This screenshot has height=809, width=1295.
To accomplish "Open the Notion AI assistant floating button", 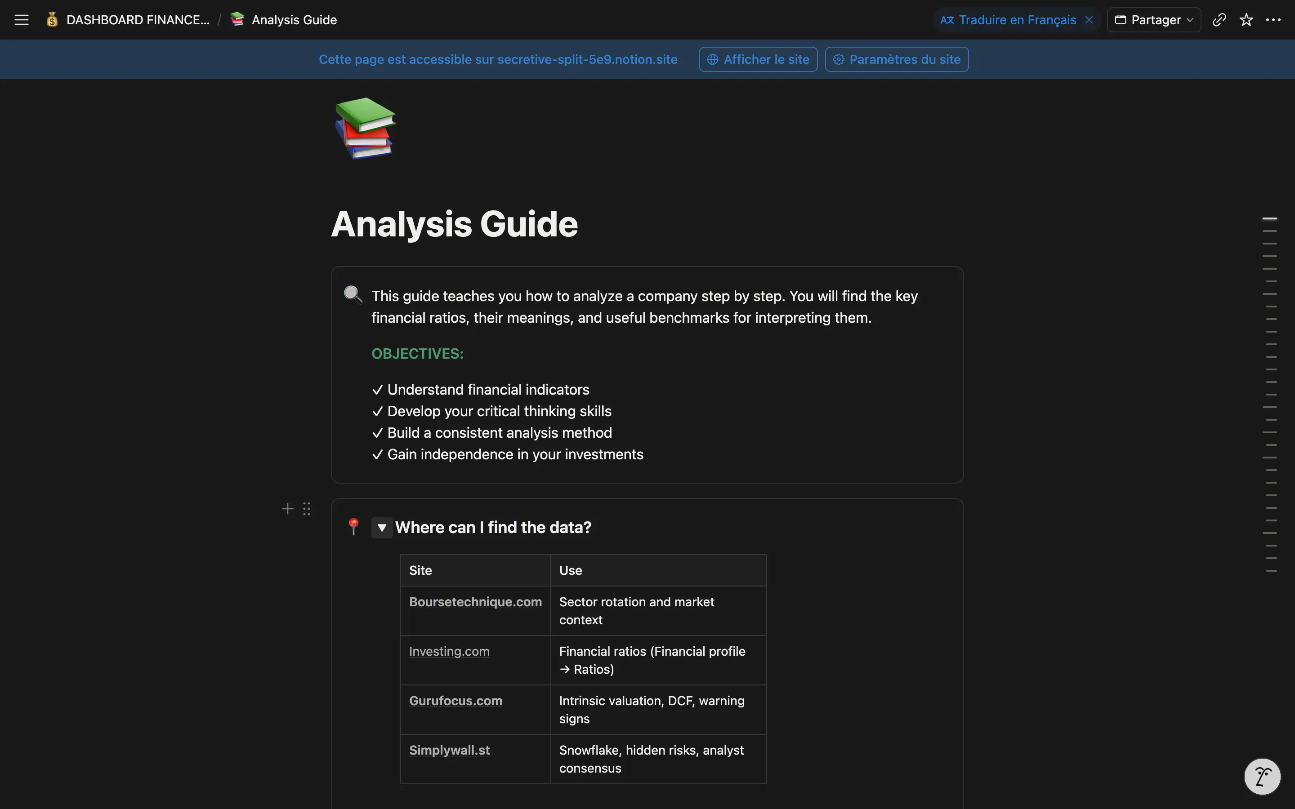I will click(1262, 776).
